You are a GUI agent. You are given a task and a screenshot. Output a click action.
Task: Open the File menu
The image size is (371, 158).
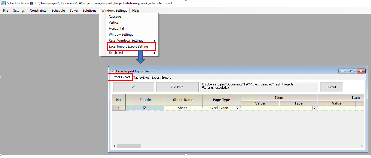click(5, 10)
